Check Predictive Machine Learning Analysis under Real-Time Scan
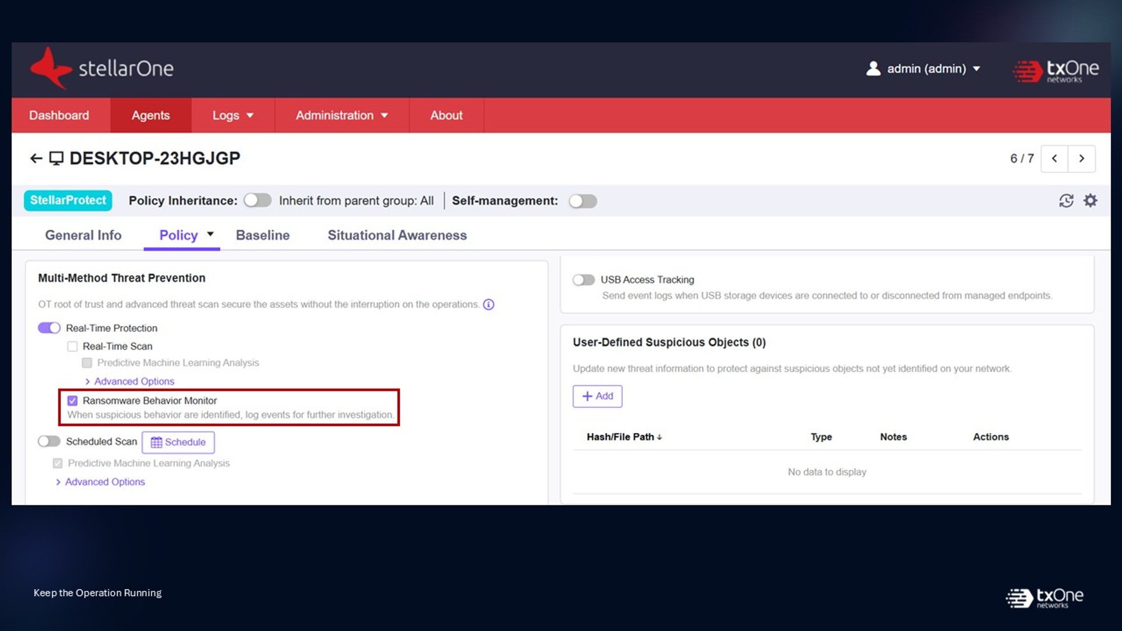 (87, 363)
